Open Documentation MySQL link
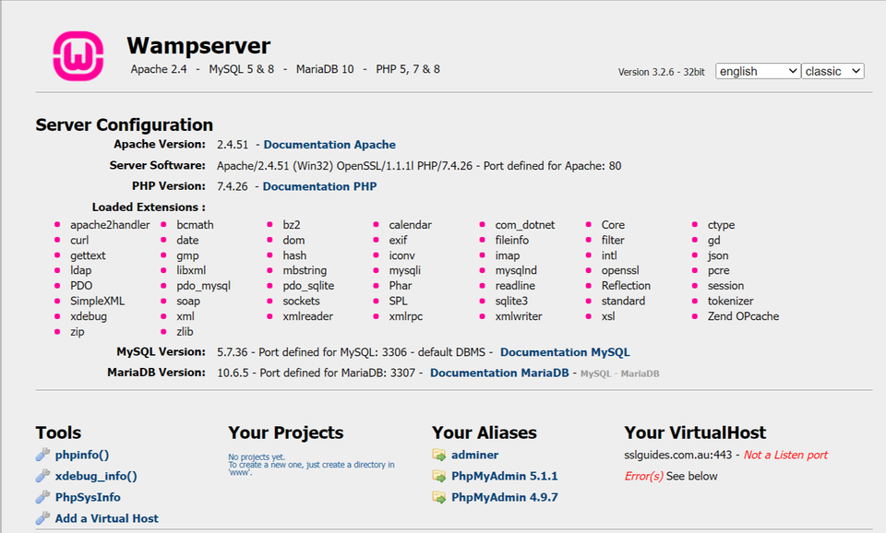This screenshot has height=533, width=886. tap(566, 351)
